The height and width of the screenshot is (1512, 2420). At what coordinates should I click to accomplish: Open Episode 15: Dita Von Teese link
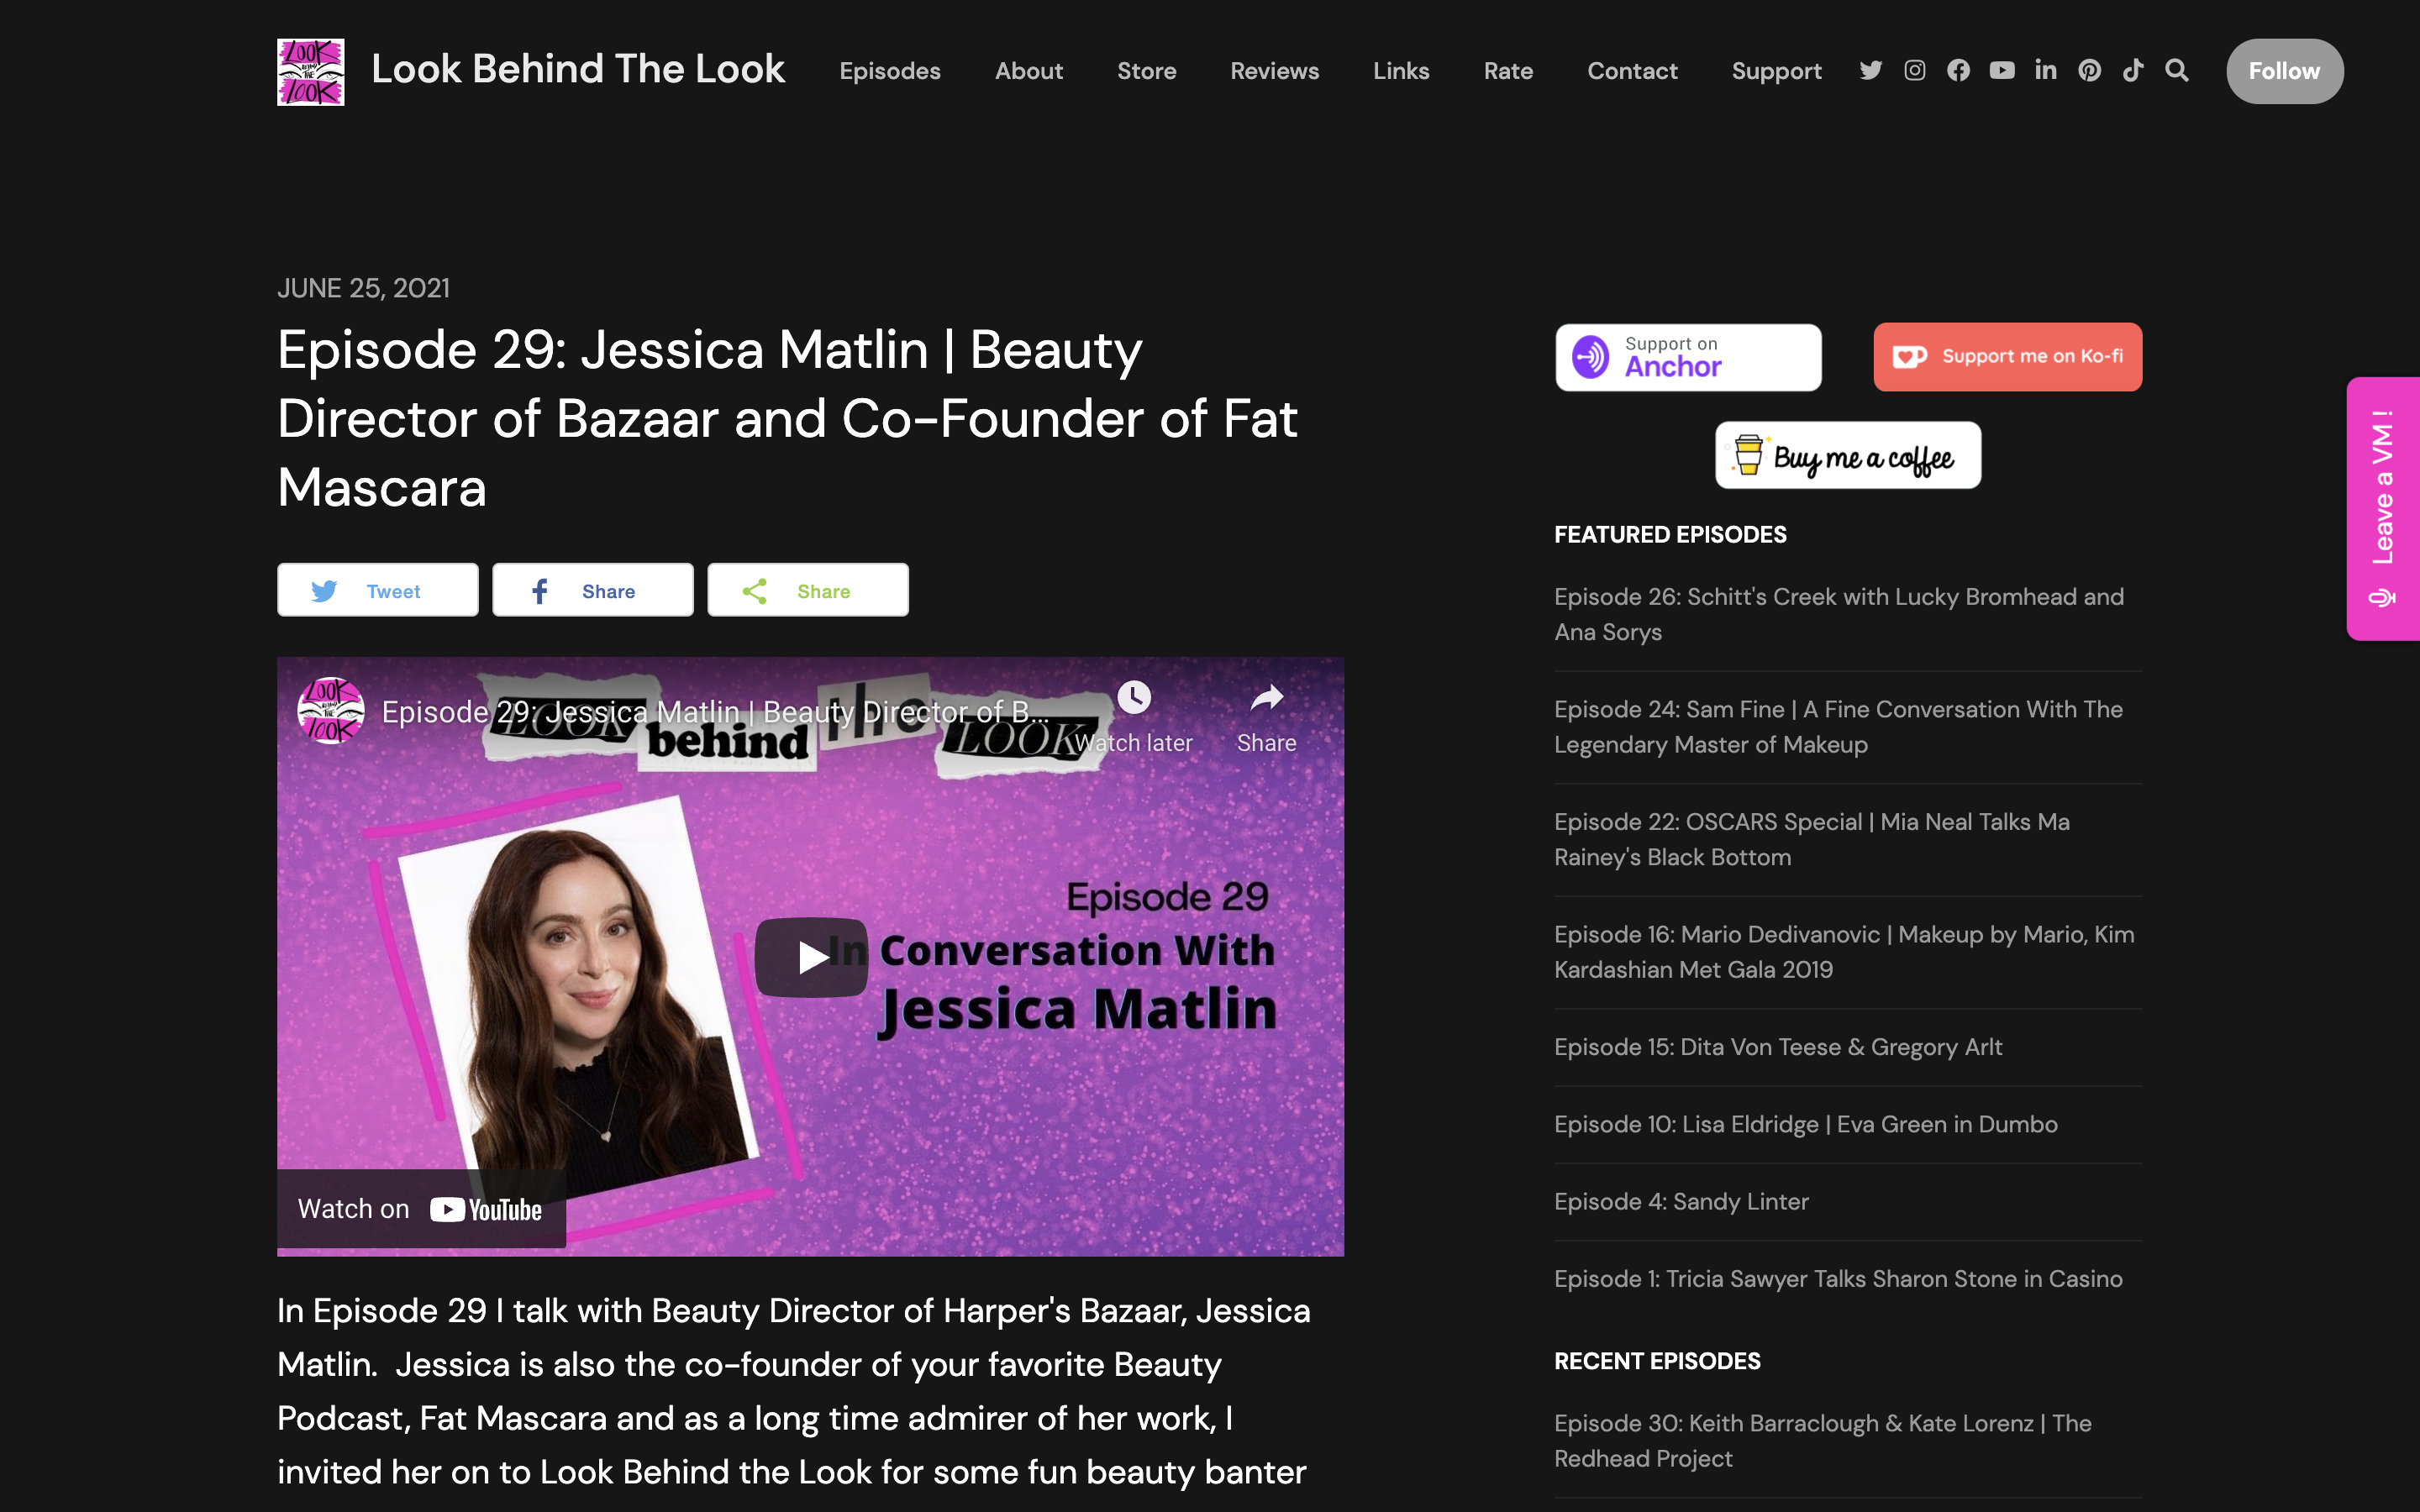click(x=1778, y=1047)
